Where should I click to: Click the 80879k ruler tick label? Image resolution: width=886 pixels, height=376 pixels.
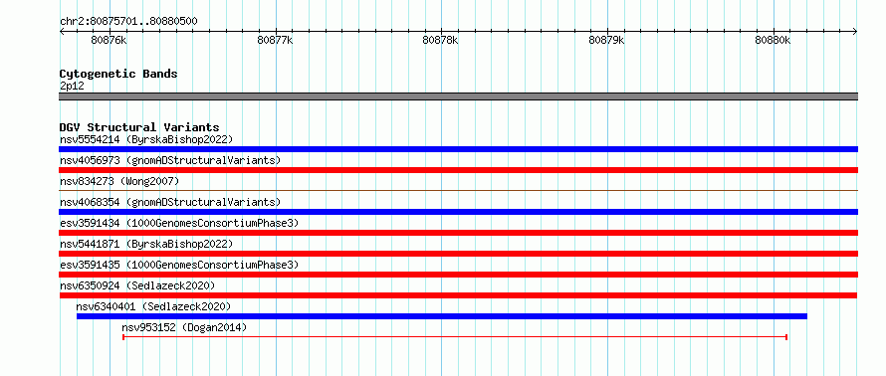point(607,40)
